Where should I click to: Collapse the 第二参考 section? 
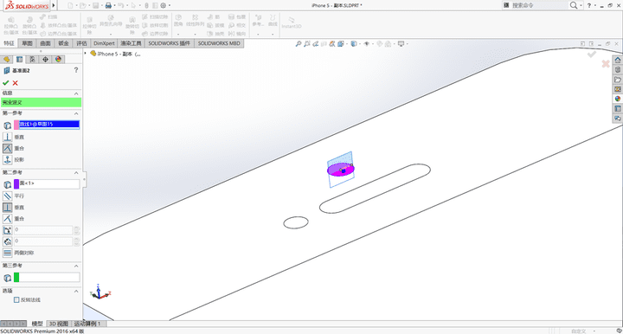tap(76, 173)
